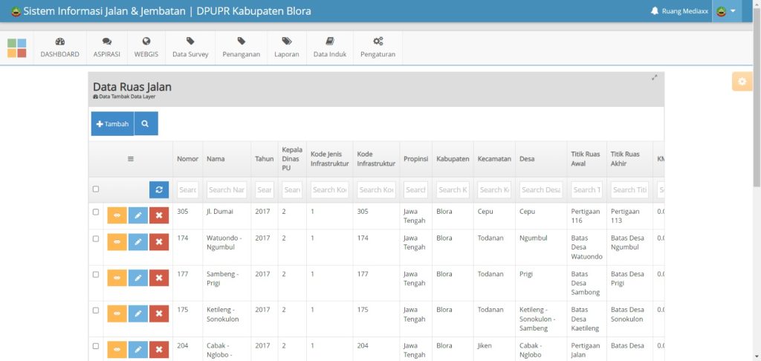Viewport: 761px width, 361px height.
Task: Check the Watuondo - Ngumbul row checkbox
Action: pos(96,238)
